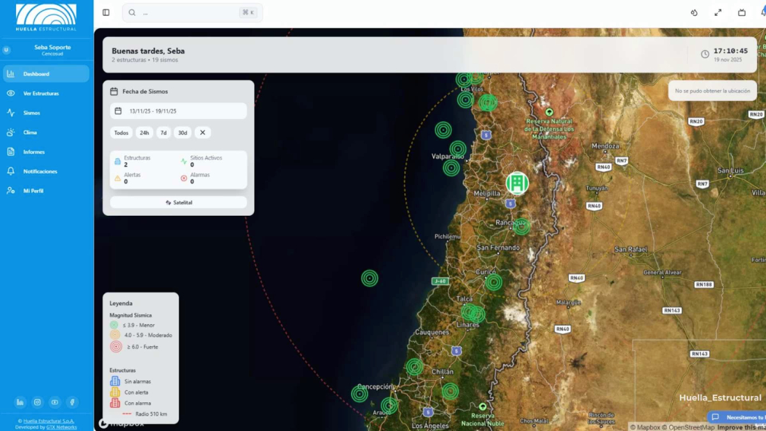Click the search field in the top bar
Image resolution: width=766 pixels, height=431 pixels.
coord(192,12)
